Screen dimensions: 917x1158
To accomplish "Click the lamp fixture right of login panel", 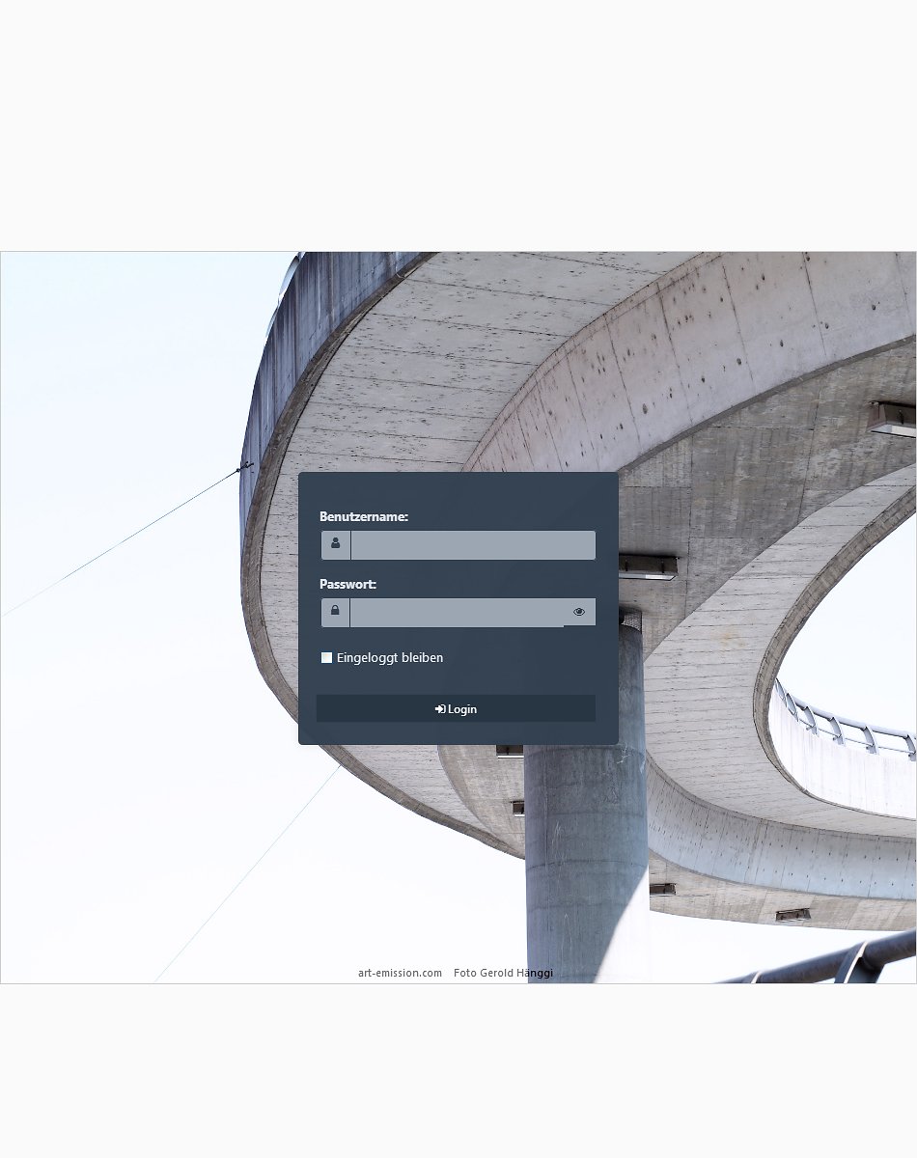I will tap(648, 568).
